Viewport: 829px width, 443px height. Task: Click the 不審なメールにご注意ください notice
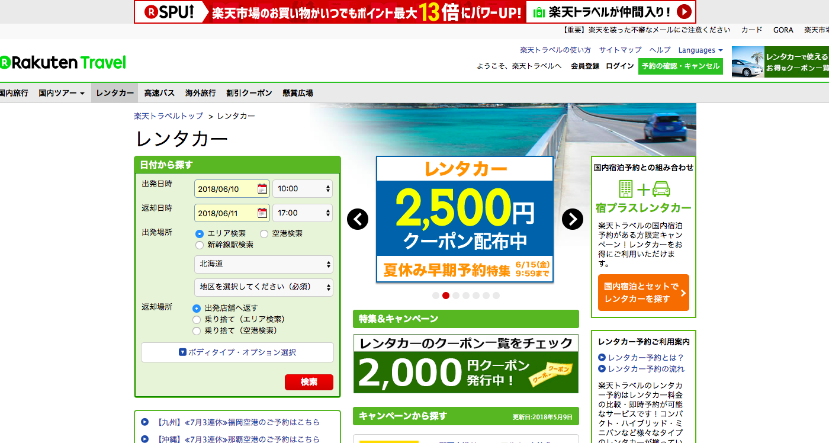click(645, 30)
